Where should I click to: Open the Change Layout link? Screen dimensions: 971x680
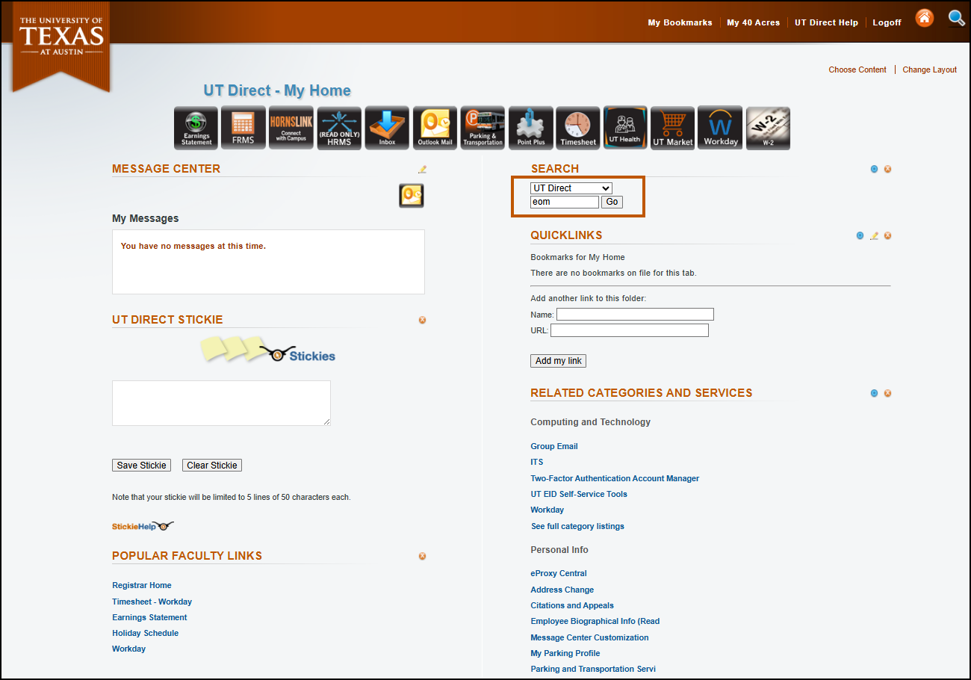tap(930, 69)
